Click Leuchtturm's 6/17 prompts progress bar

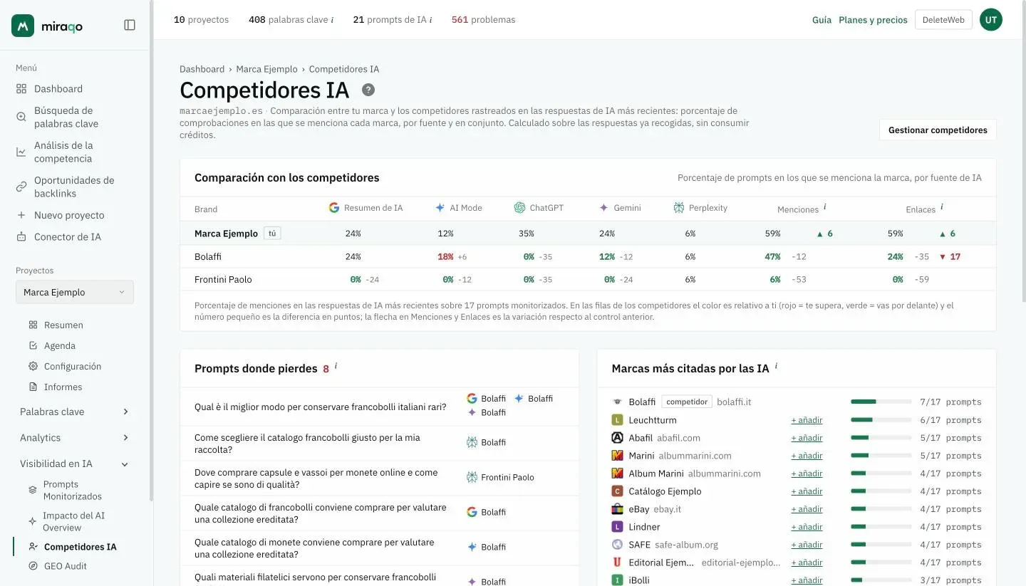pyautogui.click(x=881, y=420)
